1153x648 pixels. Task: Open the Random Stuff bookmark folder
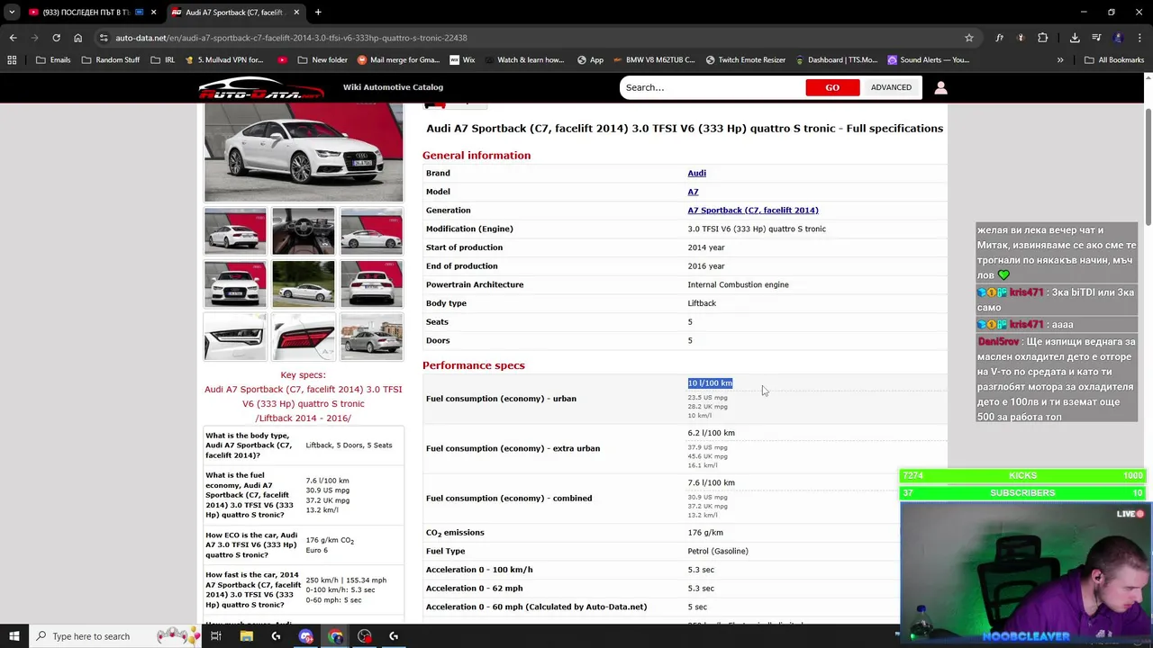click(x=110, y=60)
